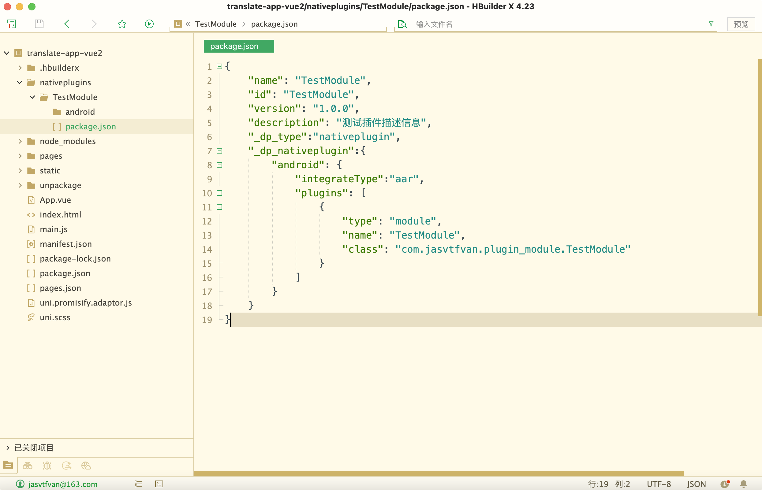This screenshot has height=490, width=762.
Task: Click the star bookmark icon
Action: click(x=122, y=24)
